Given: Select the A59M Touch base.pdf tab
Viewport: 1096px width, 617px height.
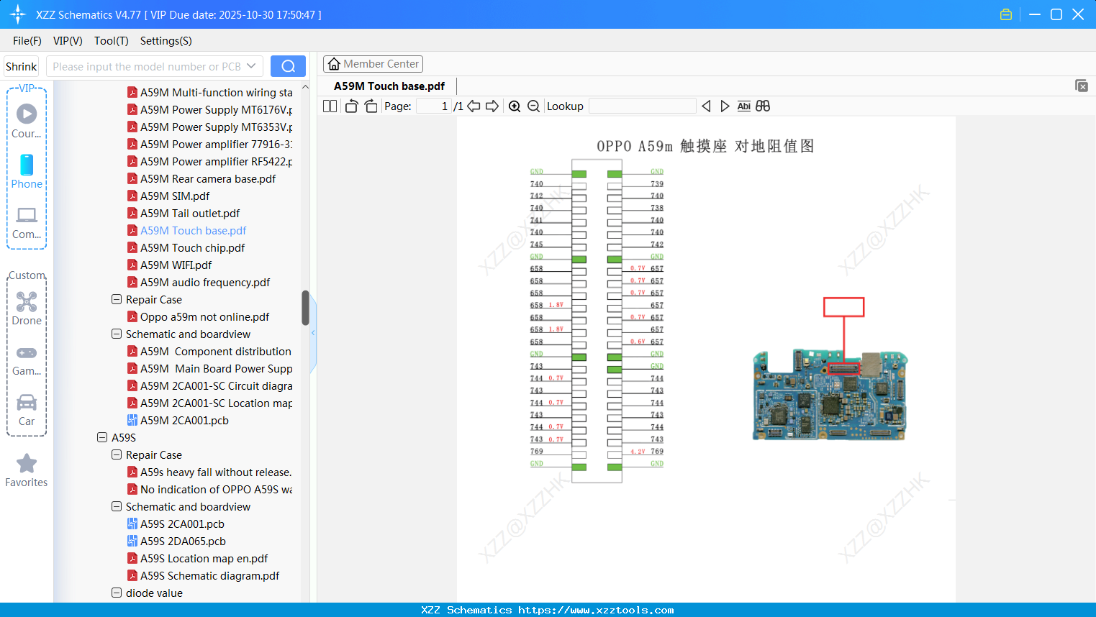Looking at the screenshot, I should [x=389, y=86].
